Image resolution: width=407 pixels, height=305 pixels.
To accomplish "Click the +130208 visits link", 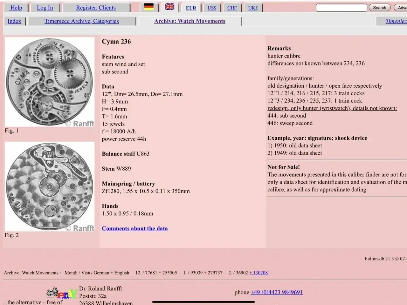I will (x=259, y=273).
